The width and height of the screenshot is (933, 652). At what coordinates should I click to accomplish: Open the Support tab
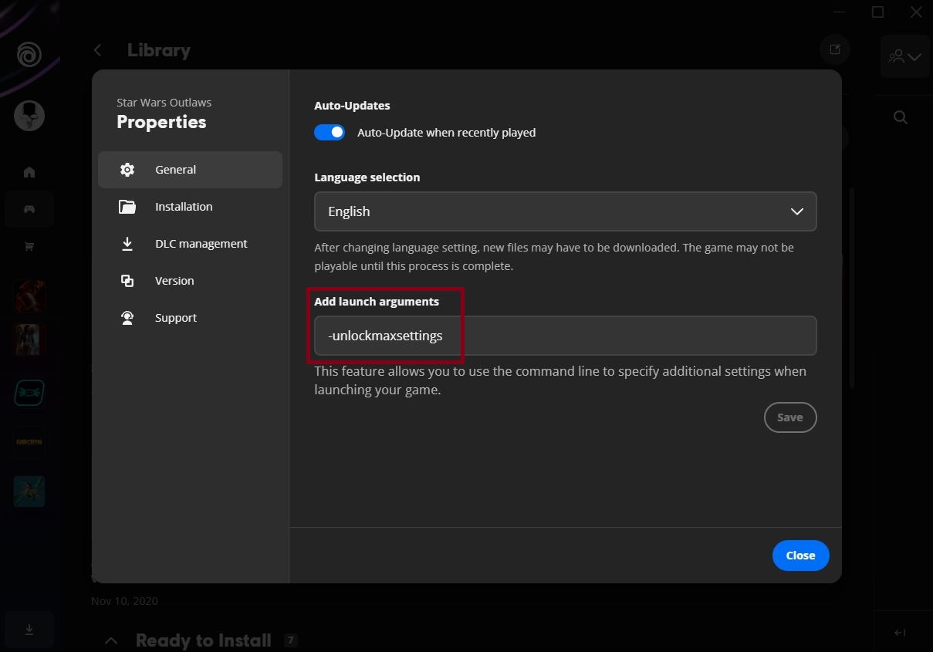190,318
